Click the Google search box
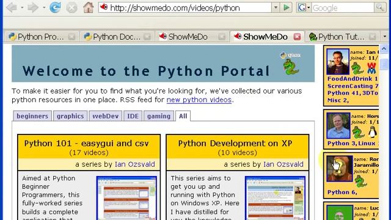The image size is (391, 220). point(343,8)
